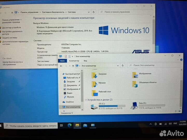
Task: Launch Microsoft Edge from the taskbar
Action: pos(70,125)
